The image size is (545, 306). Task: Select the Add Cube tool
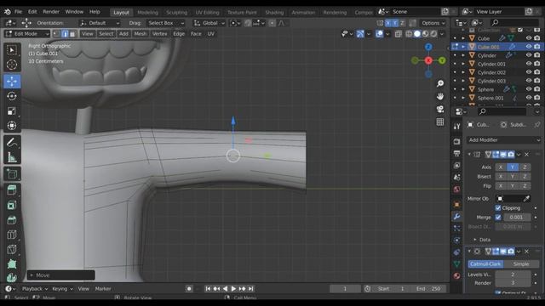[12, 173]
